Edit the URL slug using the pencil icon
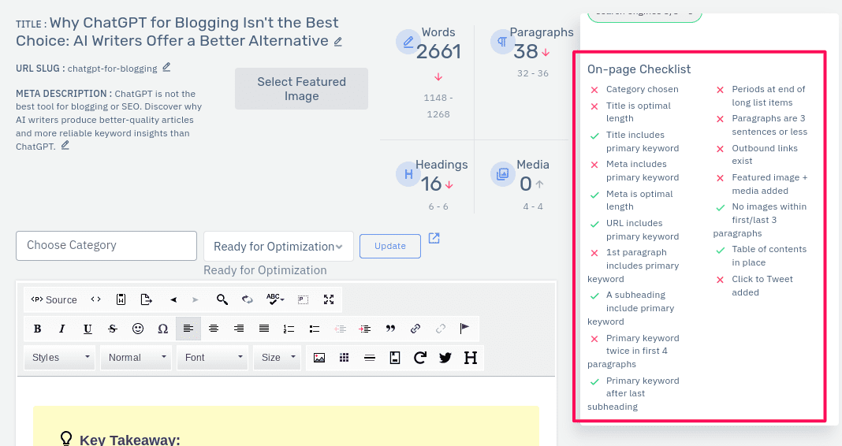This screenshot has width=842, height=446. (x=166, y=67)
